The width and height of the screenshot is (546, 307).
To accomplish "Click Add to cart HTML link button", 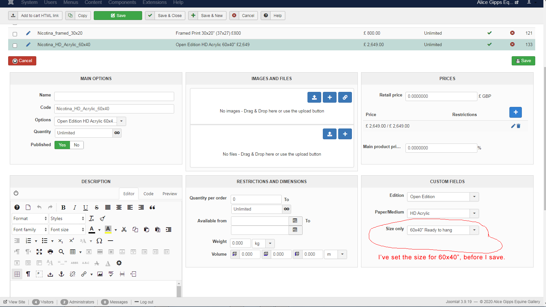I will (x=35, y=16).
